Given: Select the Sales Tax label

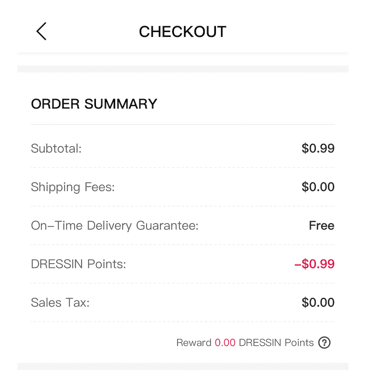Looking at the screenshot, I should [60, 303].
